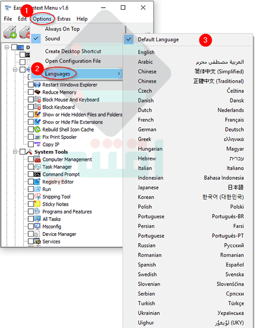257x328 pixels.
Task: Select Default Language entry
Action: point(188,40)
